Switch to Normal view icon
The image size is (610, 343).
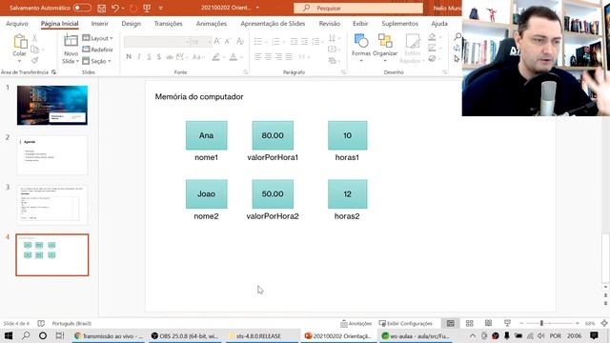[451, 323]
